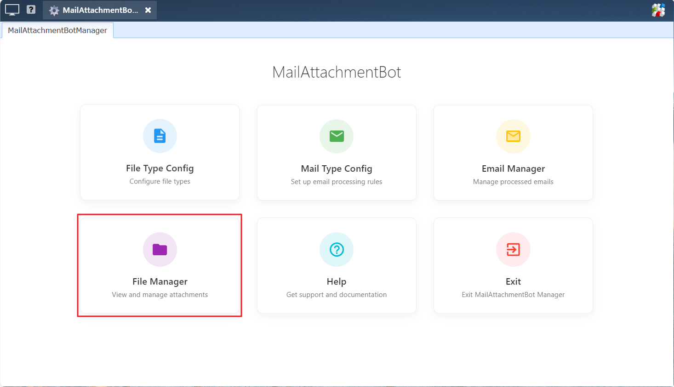Select the MailAttachmentBotManager tab
This screenshot has width=674, height=387.
(57, 30)
